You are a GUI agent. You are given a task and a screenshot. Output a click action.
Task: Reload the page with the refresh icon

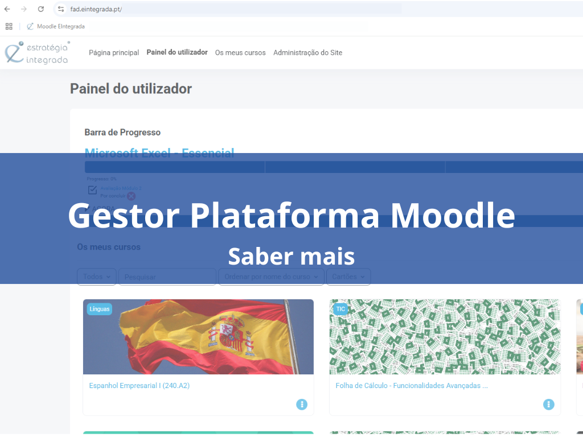click(x=41, y=9)
